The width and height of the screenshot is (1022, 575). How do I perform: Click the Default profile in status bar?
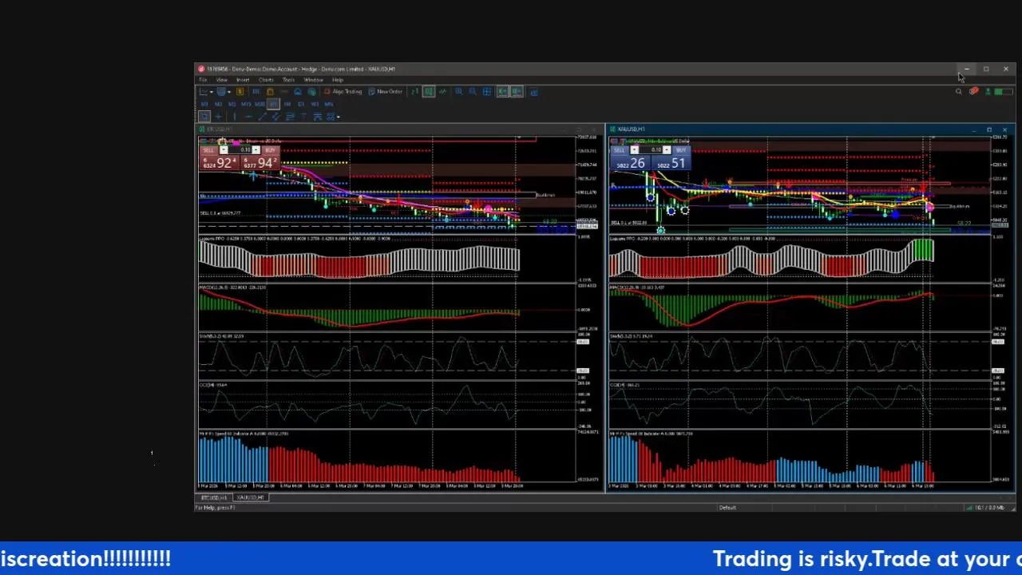(x=727, y=508)
